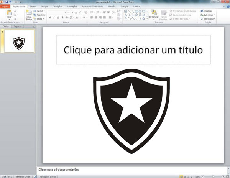Click the Redefinir slide icon
Screen dimensions: 230x178
pyautogui.click(x=39, y=15)
